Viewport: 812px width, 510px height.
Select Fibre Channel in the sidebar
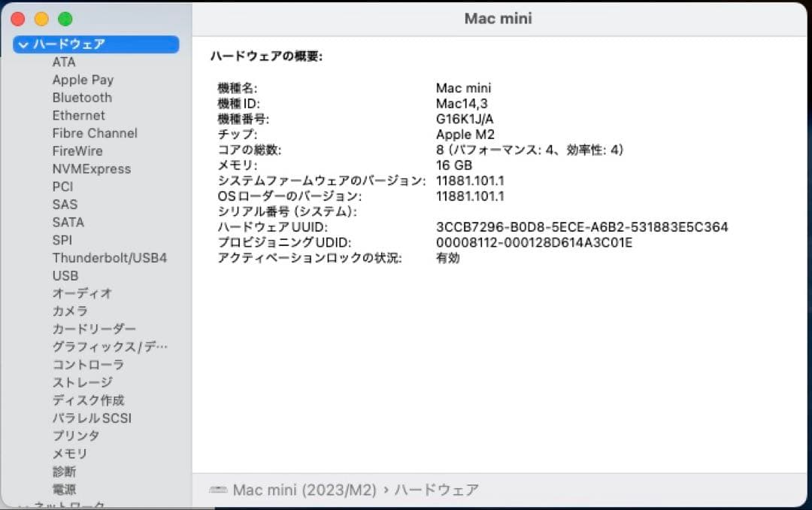[94, 133]
